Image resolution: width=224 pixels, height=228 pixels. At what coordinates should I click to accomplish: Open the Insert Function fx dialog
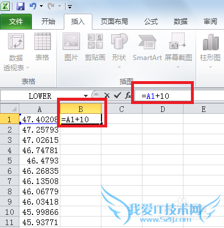[x=128, y=95]
